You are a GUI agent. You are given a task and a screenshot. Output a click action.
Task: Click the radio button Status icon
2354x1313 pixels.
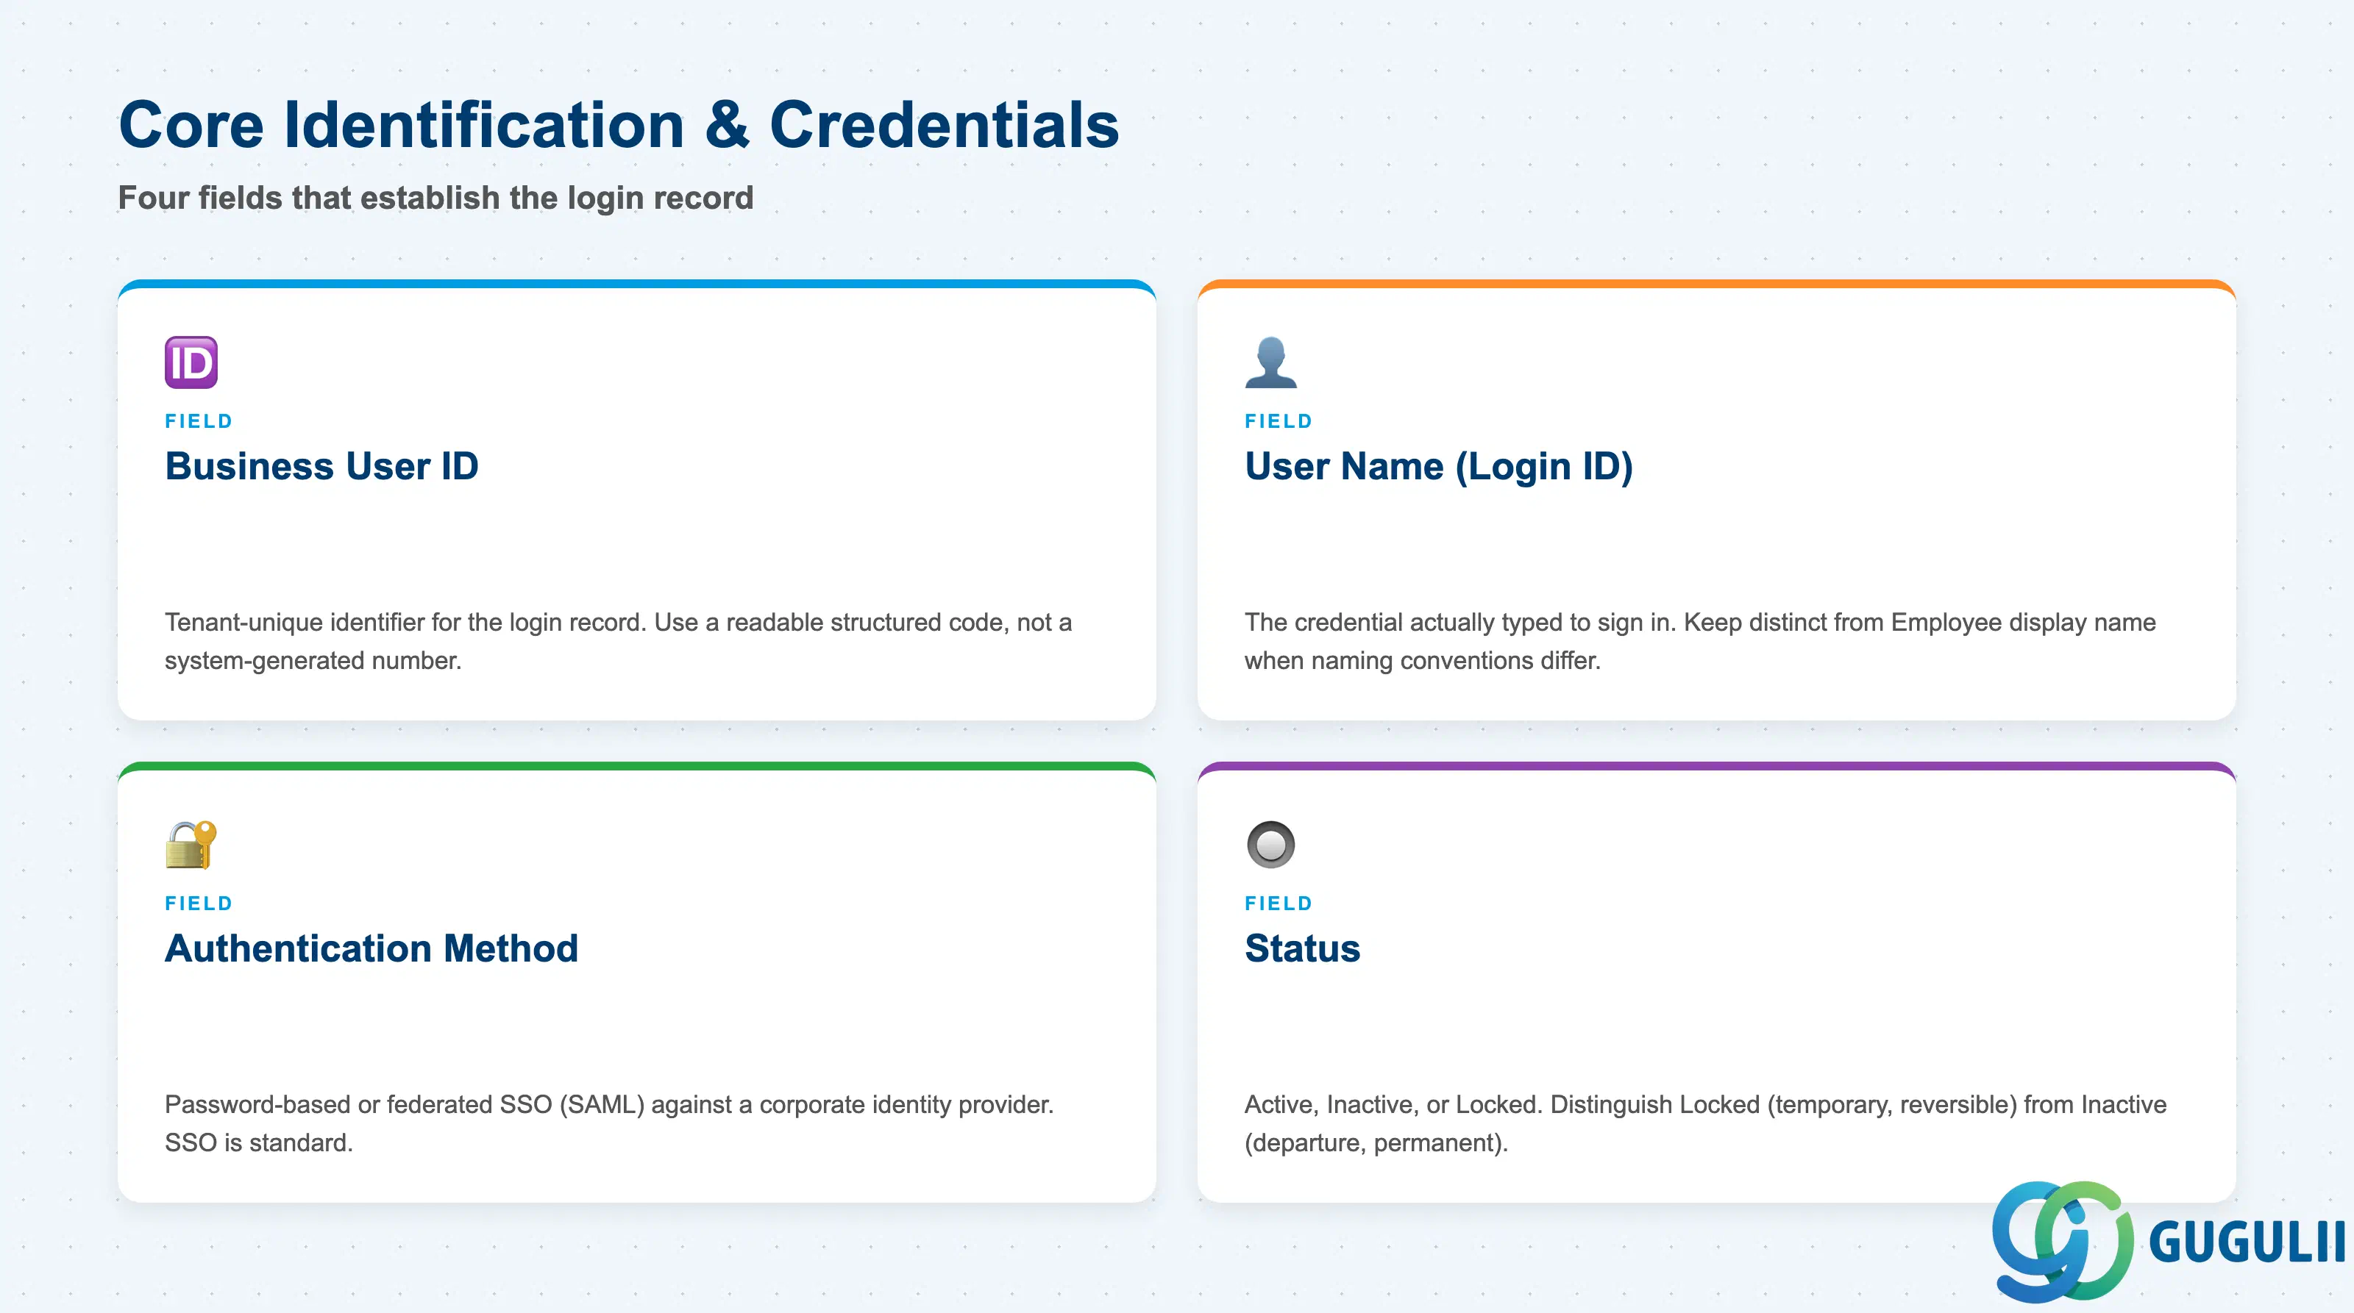[1270, 845]
